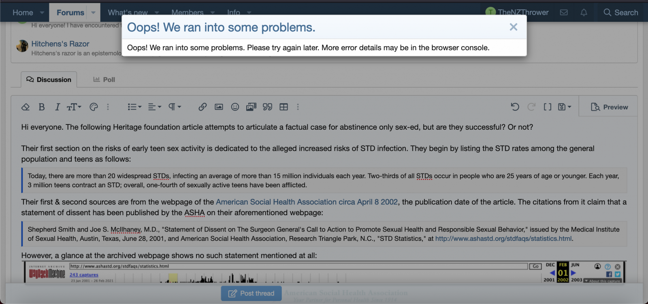The height and width of the screenshot is (304, 648).
Task: Click the eraser remove-formatting icon
Action: [x=26, y=107]
